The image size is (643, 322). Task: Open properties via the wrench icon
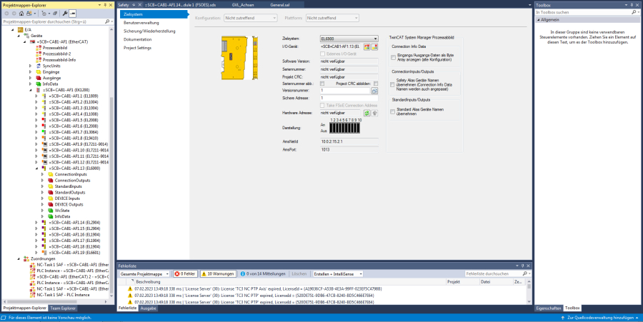66,13
